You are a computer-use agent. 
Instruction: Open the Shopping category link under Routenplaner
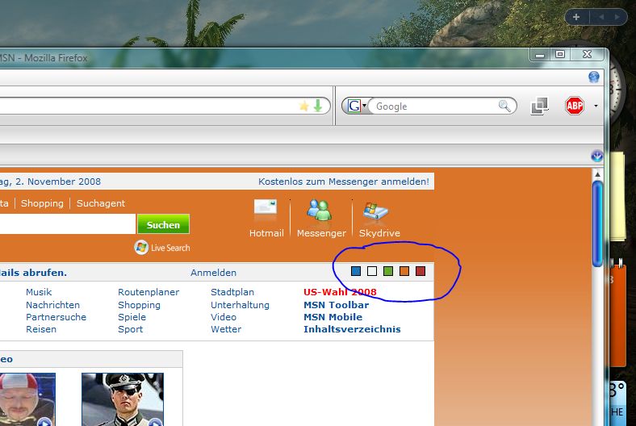coord(139,305)
